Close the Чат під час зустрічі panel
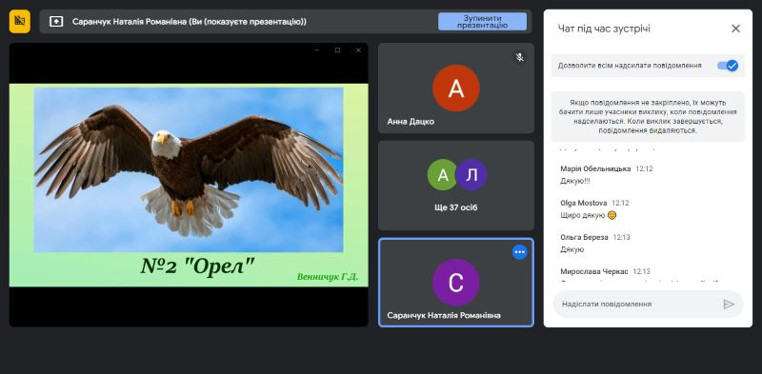Viewport: 762px width, 374px height. (735, 29)
